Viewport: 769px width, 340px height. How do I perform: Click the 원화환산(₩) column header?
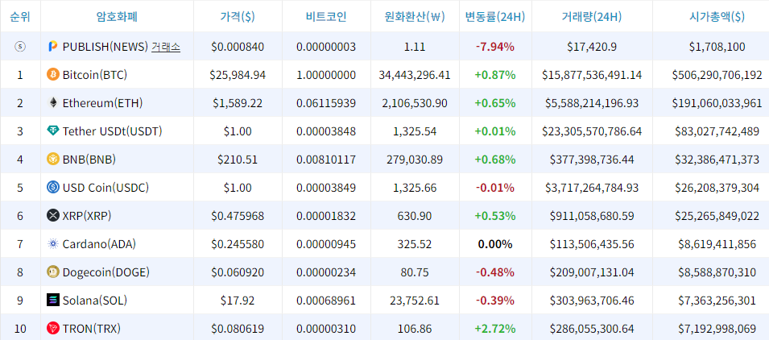click(415, 17)
